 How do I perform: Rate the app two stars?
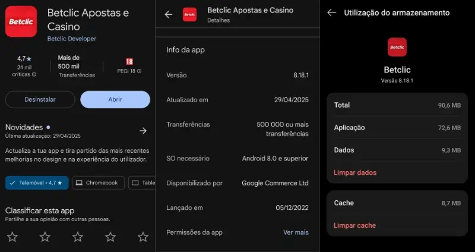pyautogui.click(x=45, y=237)
